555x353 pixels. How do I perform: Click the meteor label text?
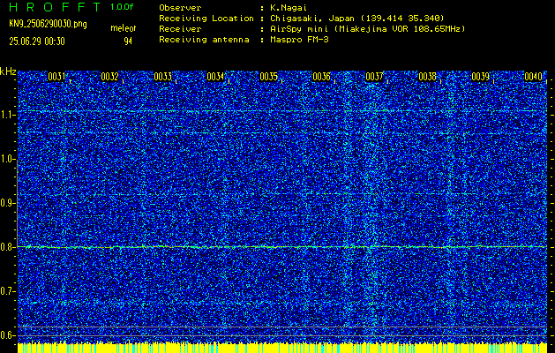[124, 28]
